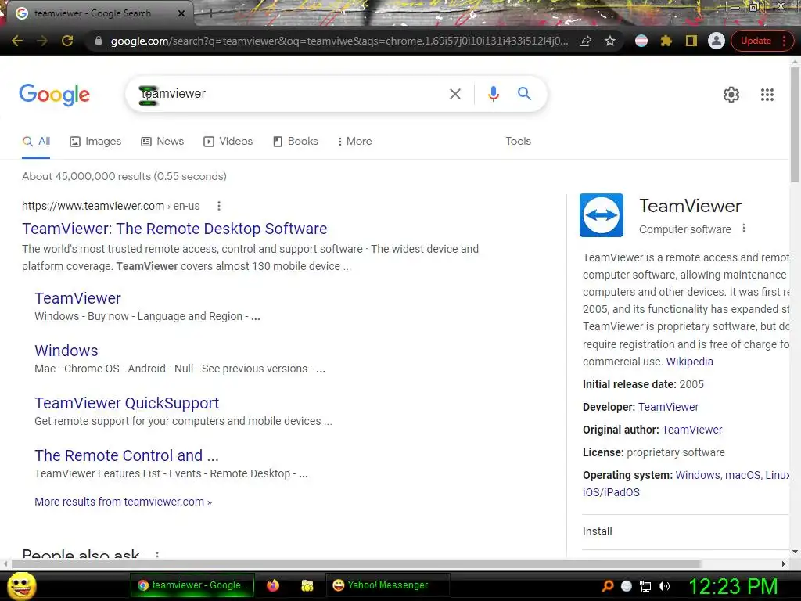Click the Original author TeamViewer link
Viewport: 801px width, 601px height.
pos(692,430)
